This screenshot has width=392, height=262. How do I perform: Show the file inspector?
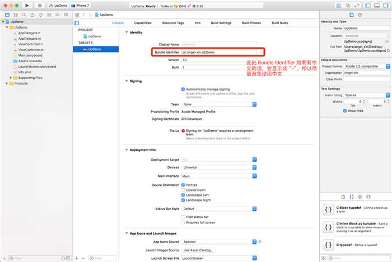point(352,15)
